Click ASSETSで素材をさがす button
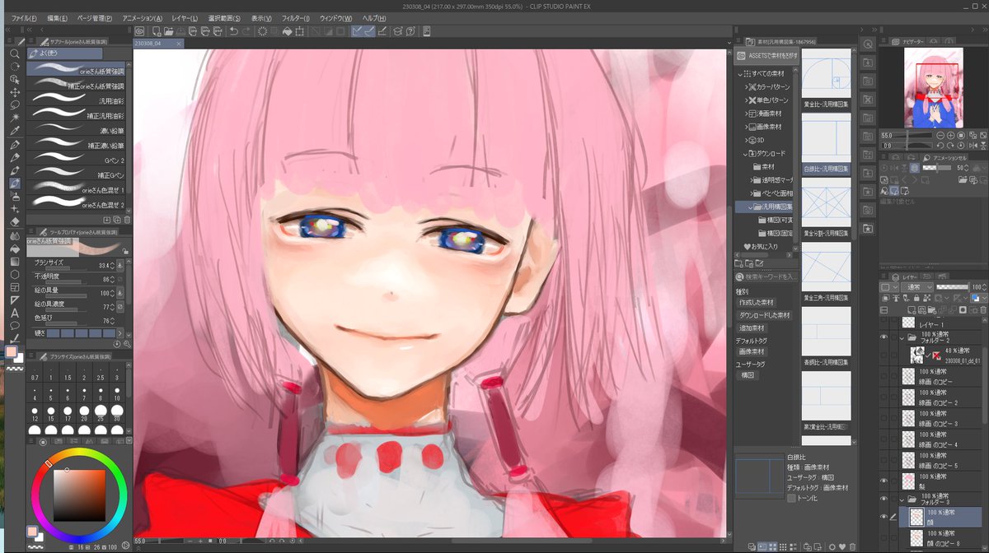This screenshot has height=553, width=989. click(766, 55)
